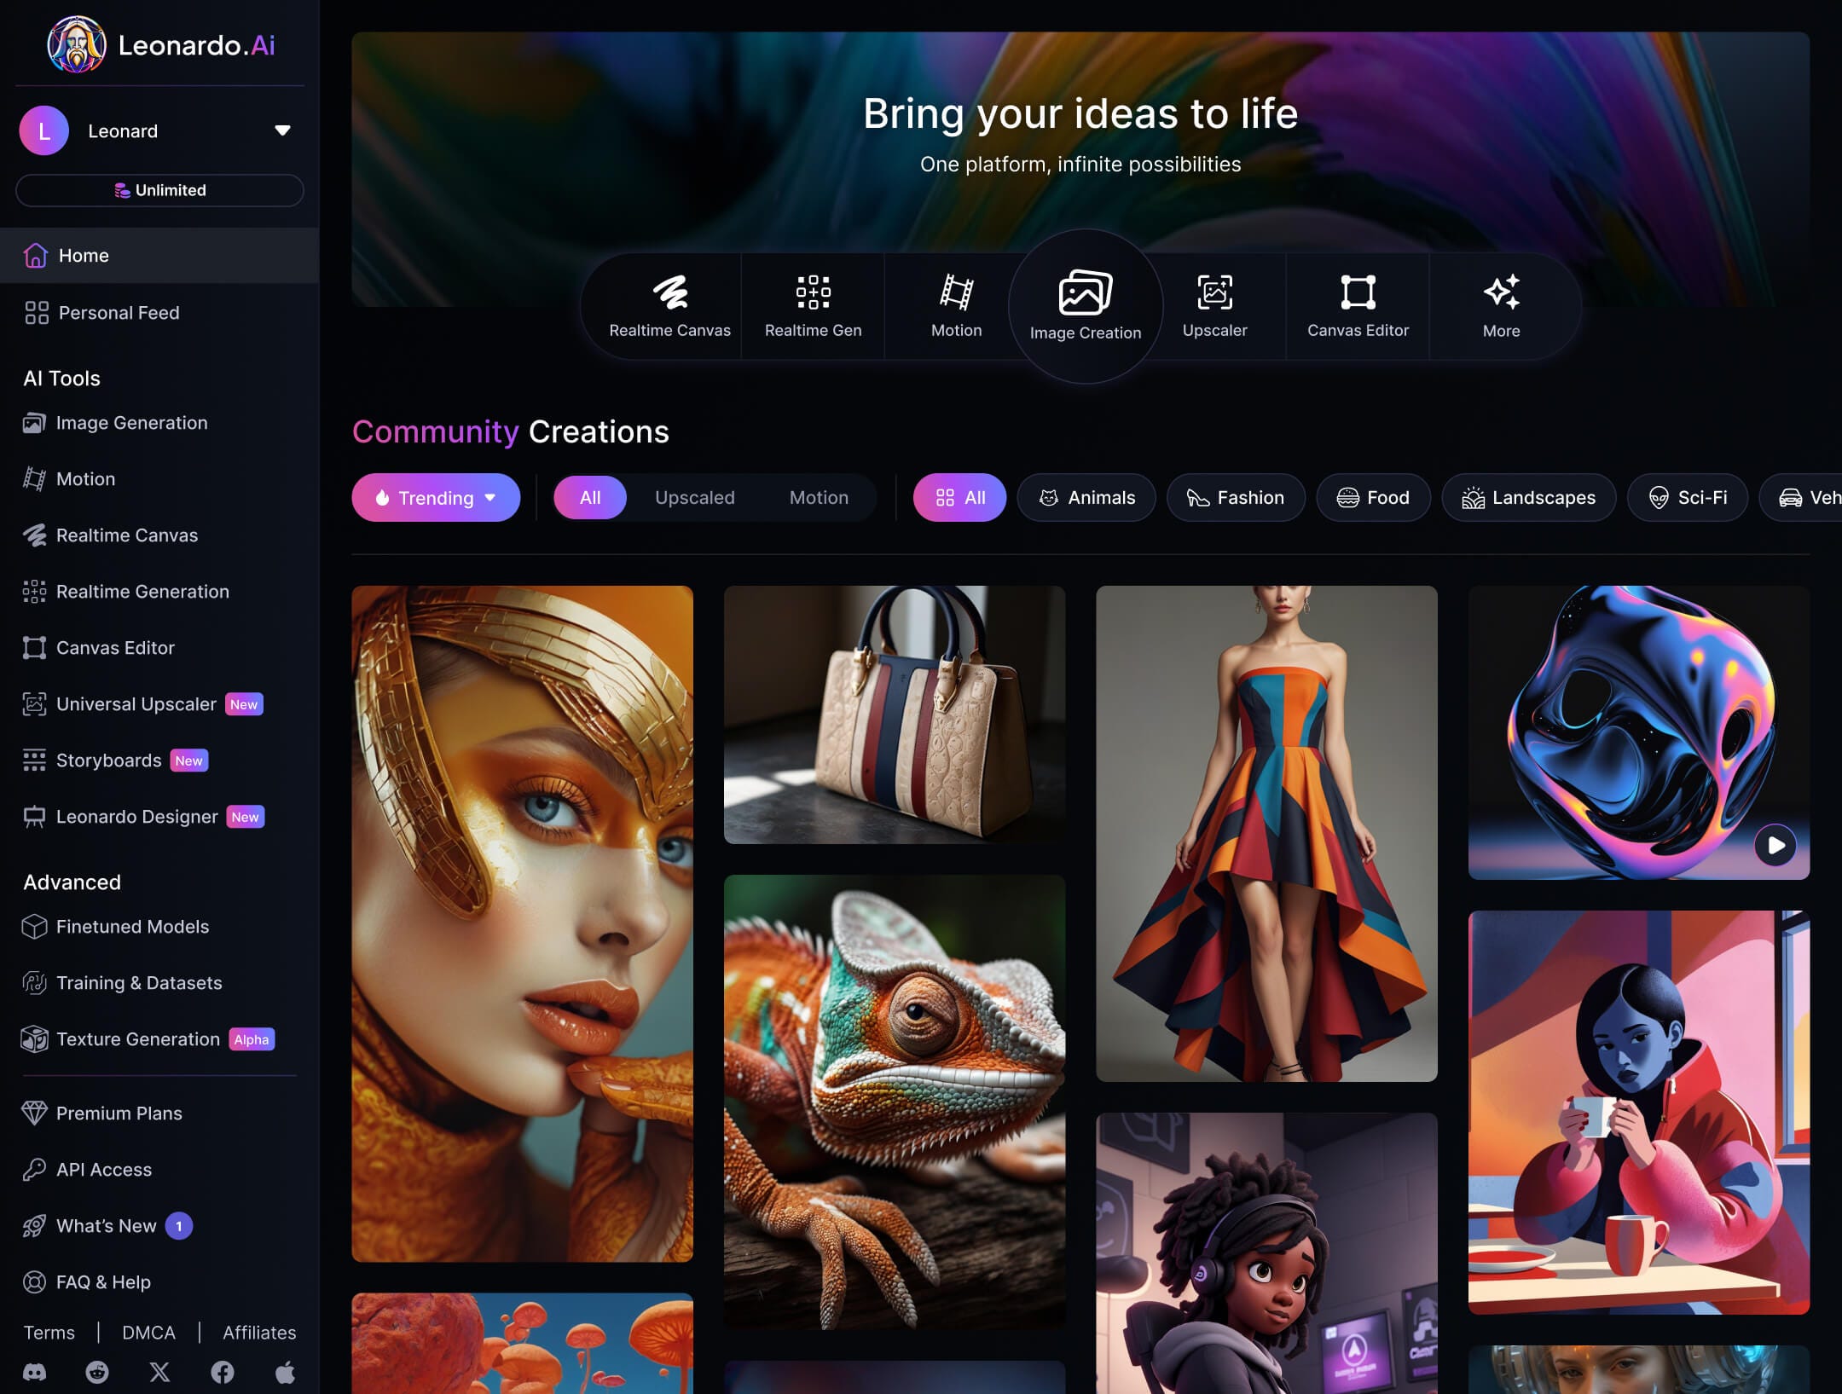
Task: Select the Sci-Fi category tab
Action: pyautogui.click(x=1688, y=498)
